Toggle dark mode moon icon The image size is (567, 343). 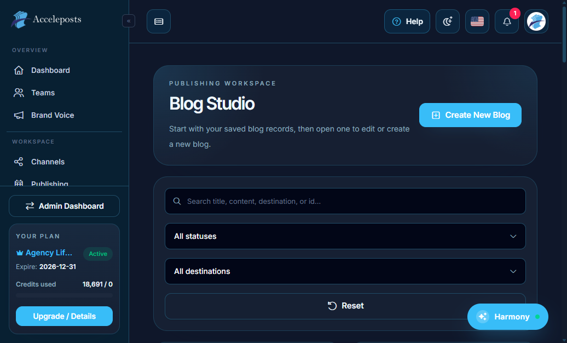(x=448, y=21)
